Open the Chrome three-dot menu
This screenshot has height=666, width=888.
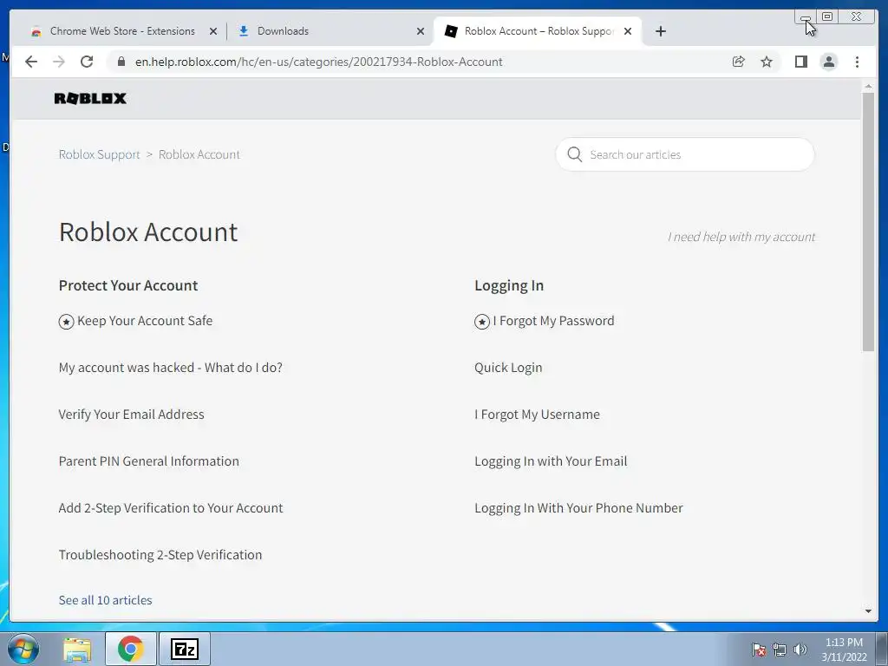pos(857,62)
